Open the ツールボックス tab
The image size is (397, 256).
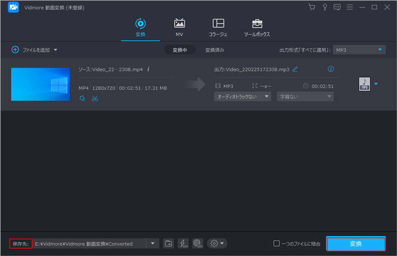point(257,28)
